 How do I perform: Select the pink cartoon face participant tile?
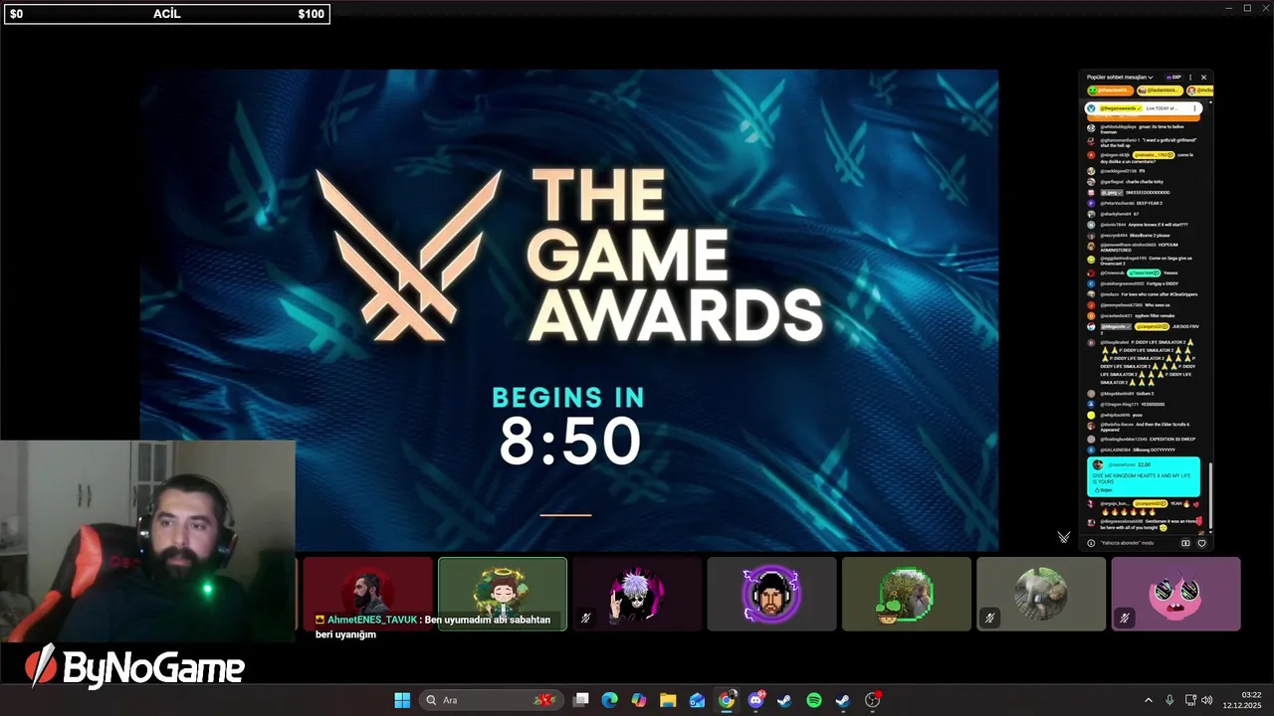pyautogui.click(x=1175, y=594)
